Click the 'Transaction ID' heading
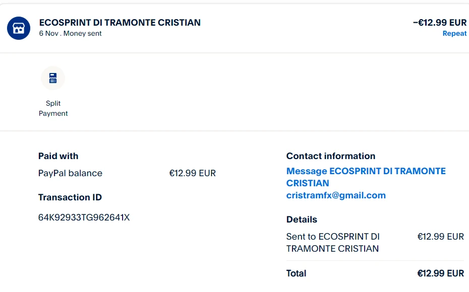 [x=70, y=197]
